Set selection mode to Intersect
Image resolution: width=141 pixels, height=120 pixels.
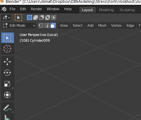coord(54,18)
